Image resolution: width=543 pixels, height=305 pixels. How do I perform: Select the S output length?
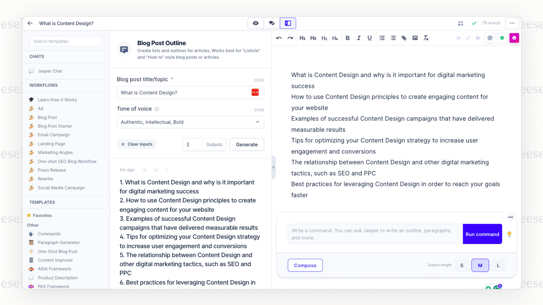point(462,265)
